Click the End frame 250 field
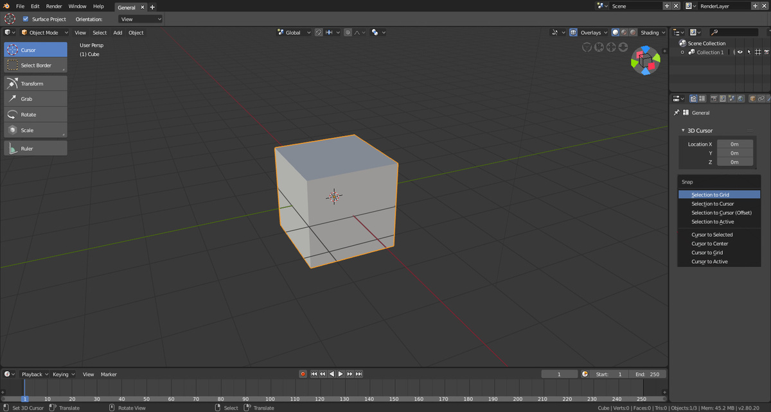 648,374
